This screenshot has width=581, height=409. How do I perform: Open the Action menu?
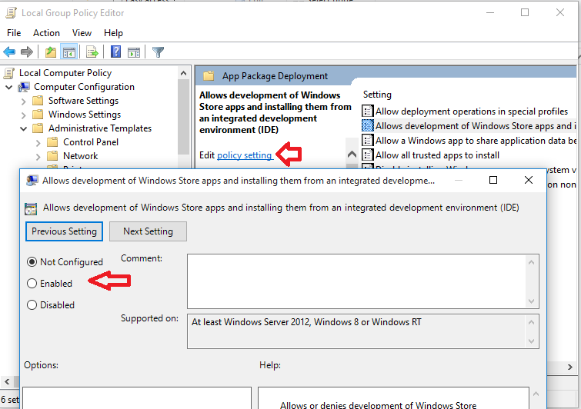click(46, 33)
